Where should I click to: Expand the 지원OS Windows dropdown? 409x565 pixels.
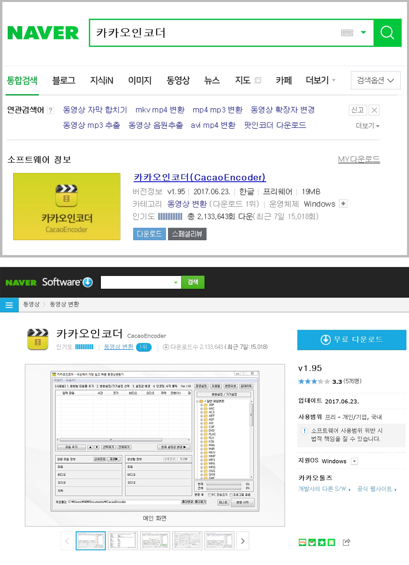pos(355,461)
